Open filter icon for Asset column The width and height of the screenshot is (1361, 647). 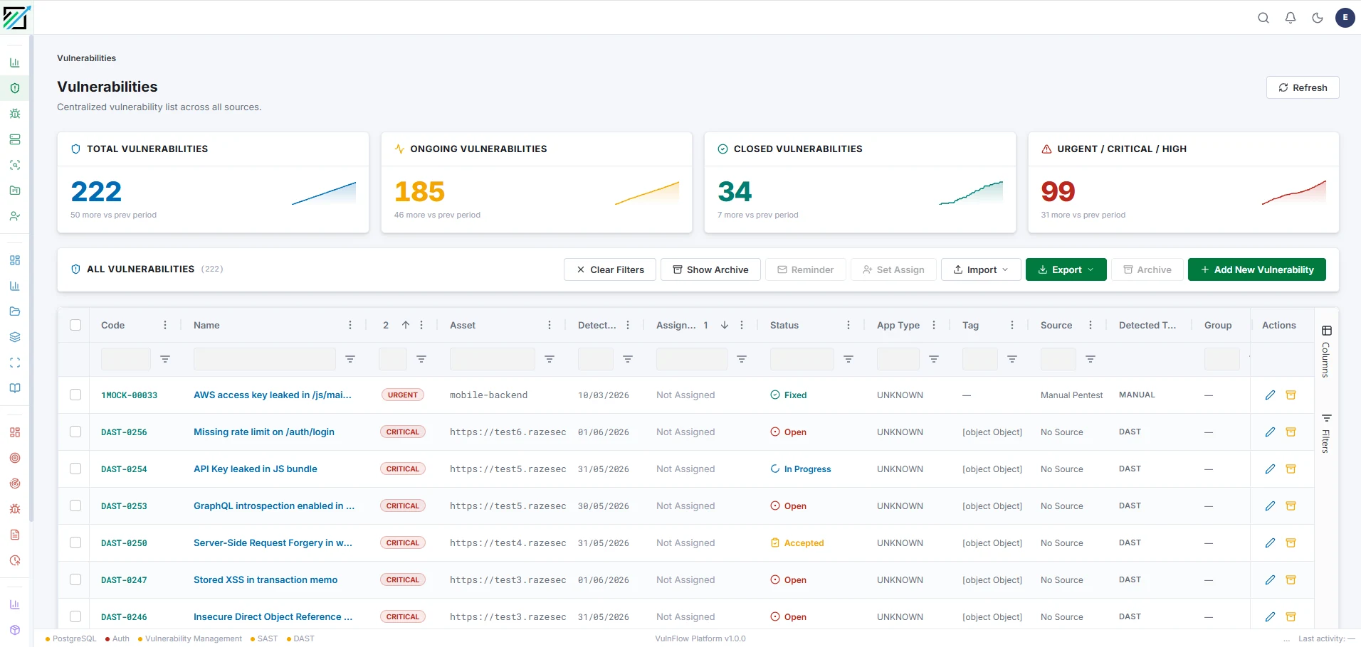click(x=550, y=359)
